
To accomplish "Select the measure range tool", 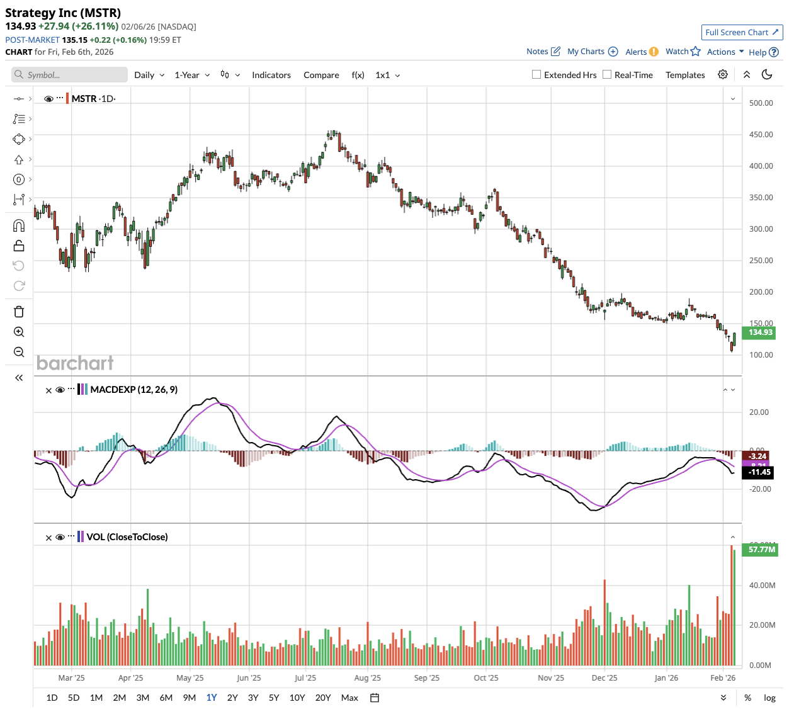I will pos(19,200).
